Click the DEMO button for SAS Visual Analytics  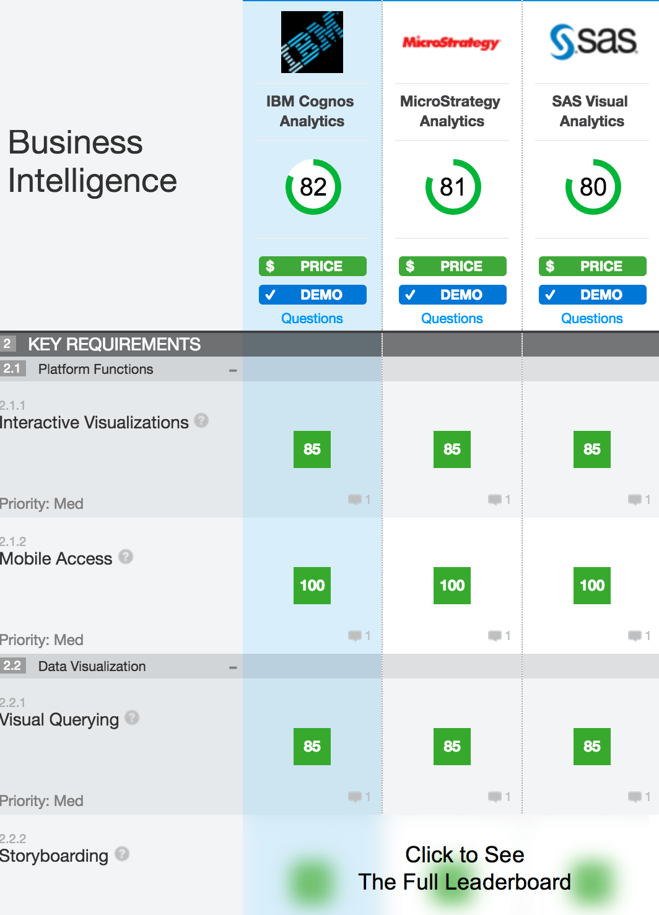[x=591, y=295]
